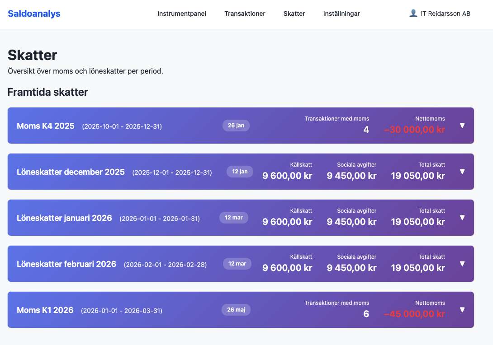Expand Löneskatter december 2025 details
The width and height of the screenshot is (493, 345).
[462, 172]
